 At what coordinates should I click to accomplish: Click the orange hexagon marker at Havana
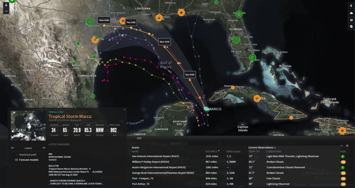233,87
